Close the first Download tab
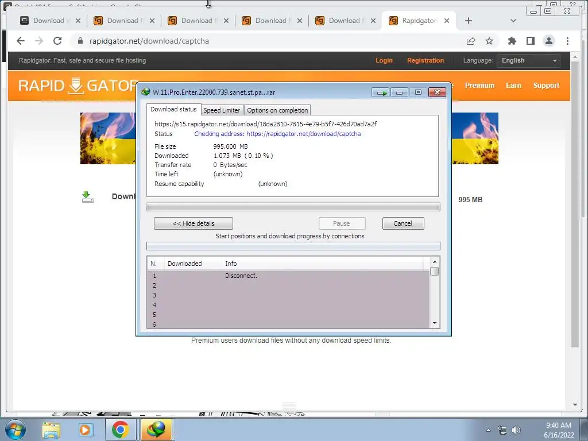 pos(78,21)
